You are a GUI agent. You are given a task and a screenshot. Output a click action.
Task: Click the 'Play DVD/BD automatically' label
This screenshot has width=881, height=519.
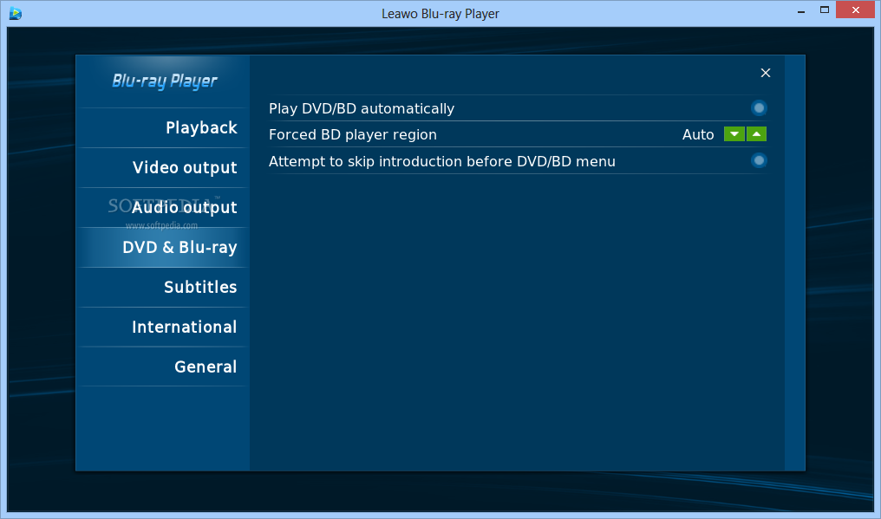[362, 108]
